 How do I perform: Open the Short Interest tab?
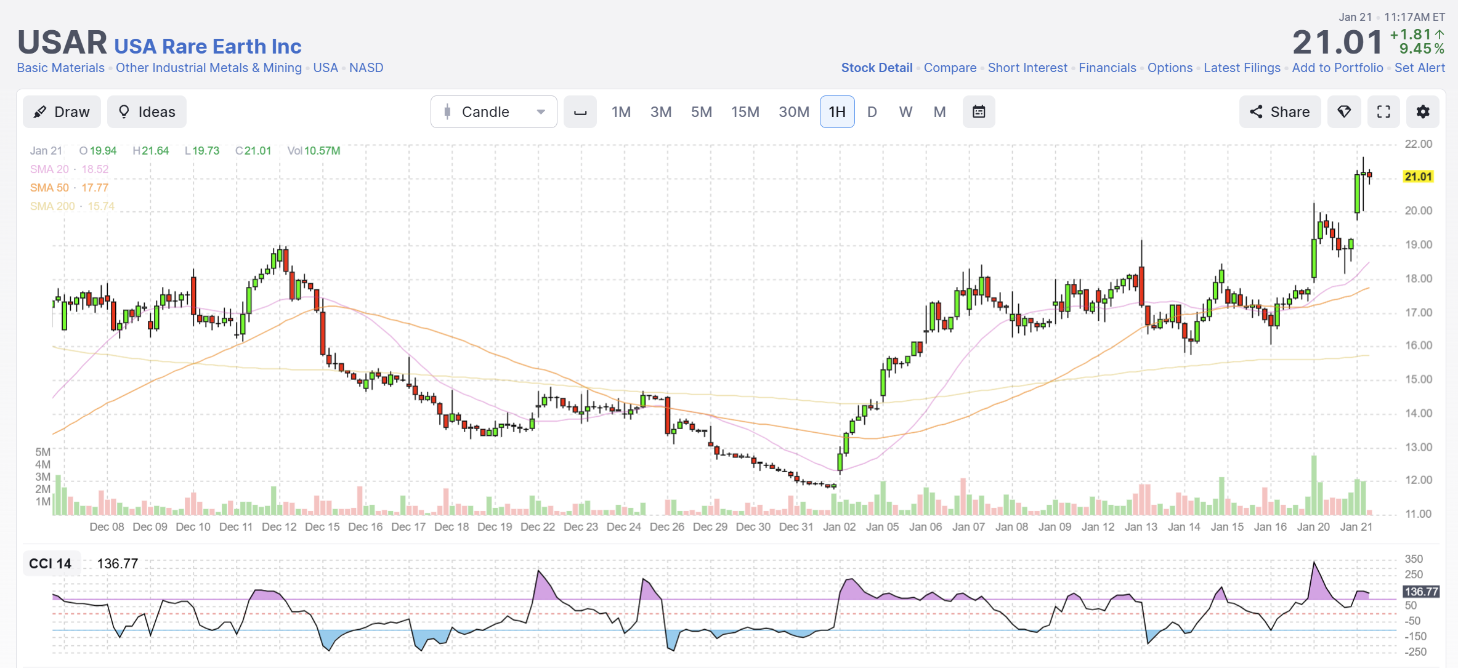pyautogui.click(x=1027, y=68)
